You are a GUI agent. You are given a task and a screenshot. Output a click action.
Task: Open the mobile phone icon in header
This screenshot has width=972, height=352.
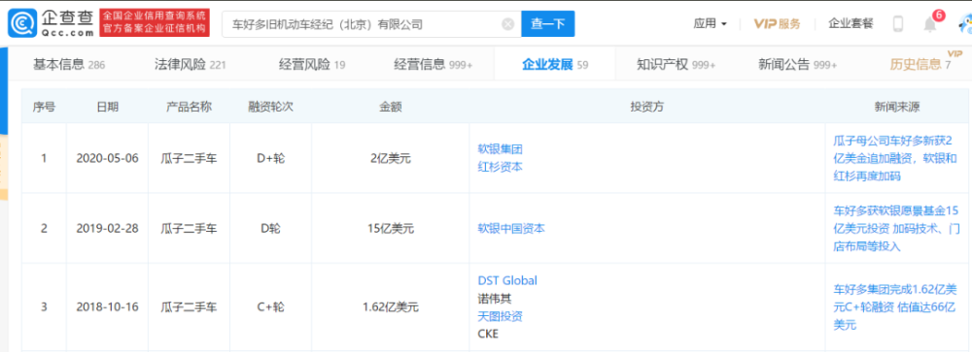[x=897, y=24]
